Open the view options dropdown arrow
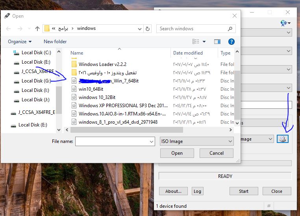Image resolution: width=300 pixels, height=216 pixels. click(x=204, y=41)
